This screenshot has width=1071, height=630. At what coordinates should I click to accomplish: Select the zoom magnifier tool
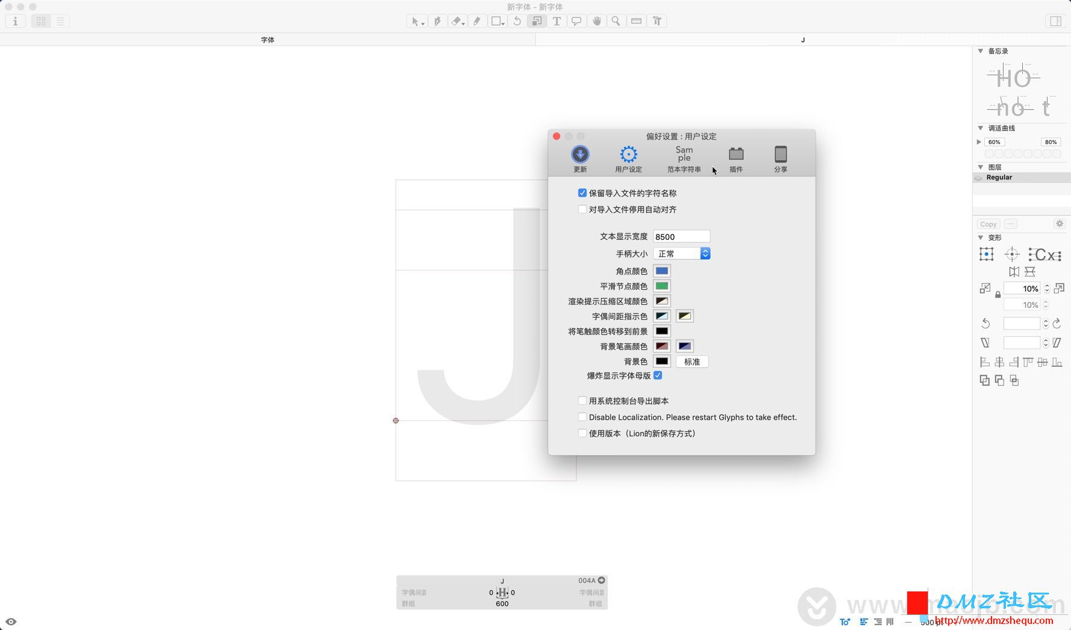click(616, 21)
